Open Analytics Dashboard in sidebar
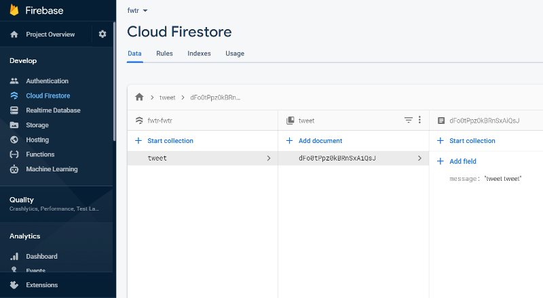The image size is (543, 298). 41,256
